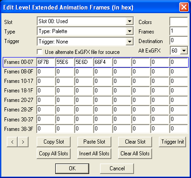Click the Destination input field
This screenshot has height=178, width=191.
pos(179,41)
